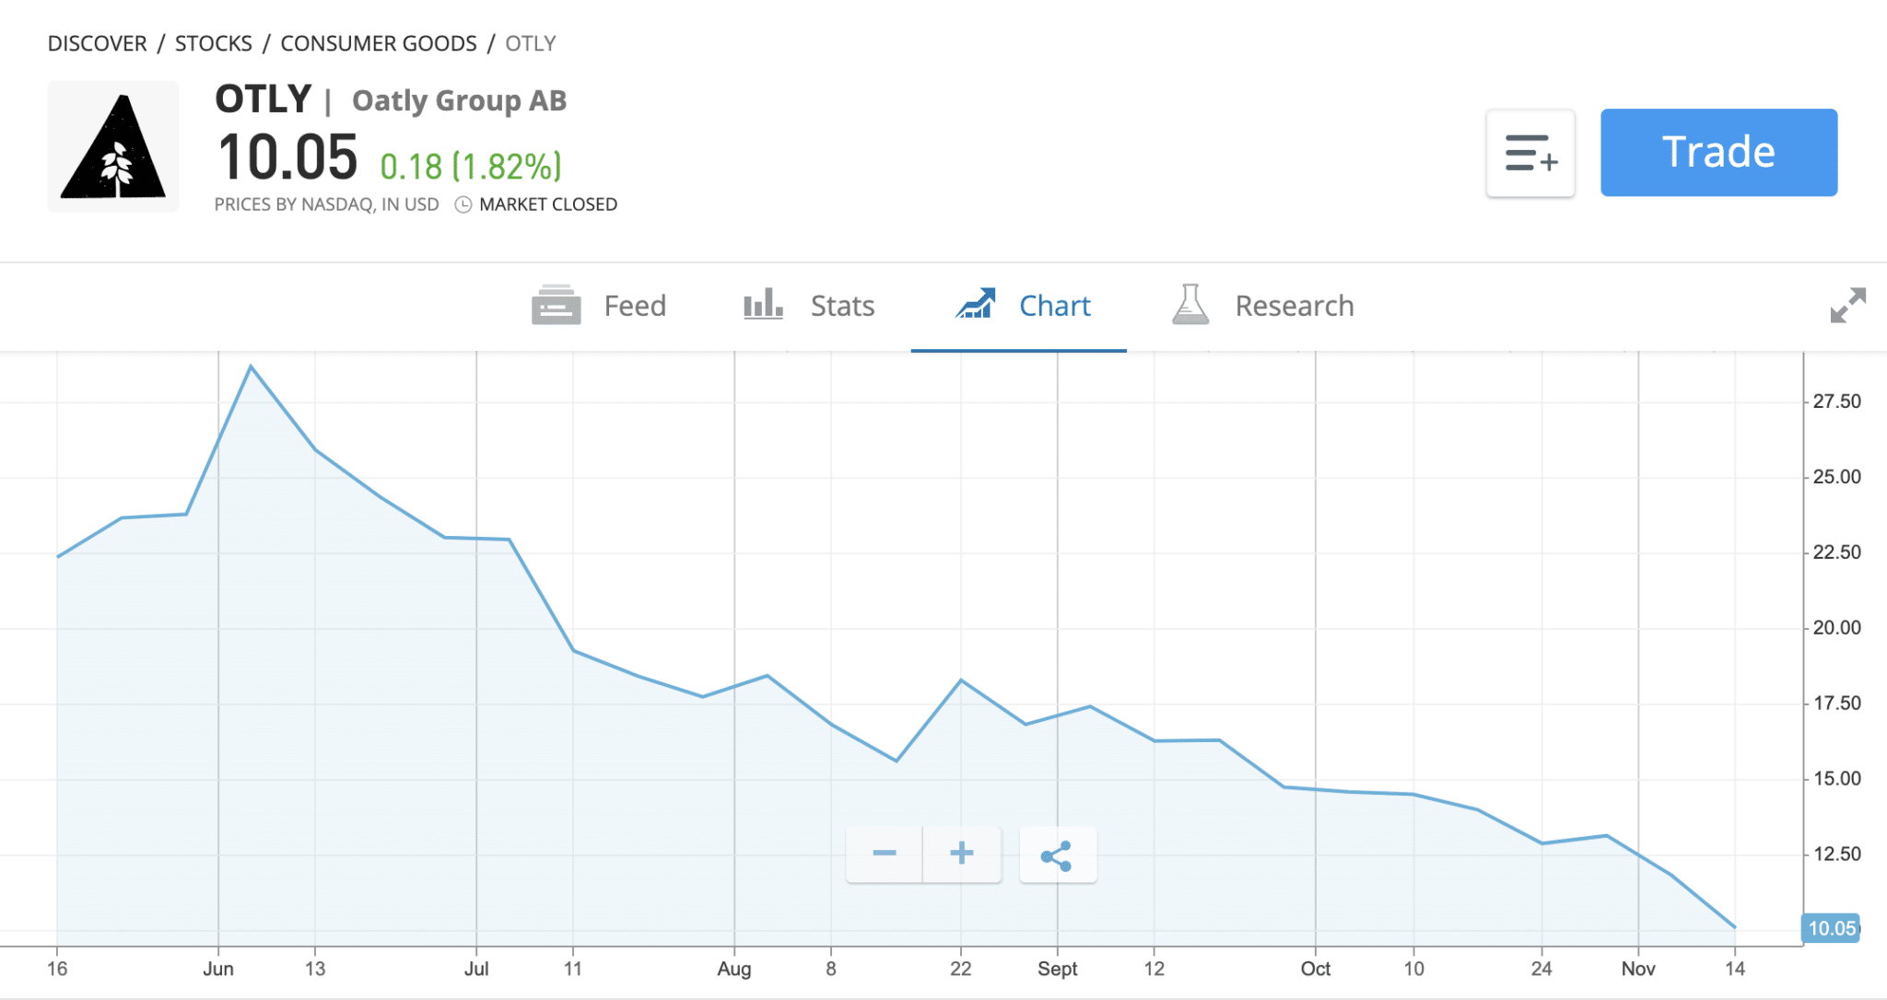Click the 25.00 axis label

tap(1836, 477)
